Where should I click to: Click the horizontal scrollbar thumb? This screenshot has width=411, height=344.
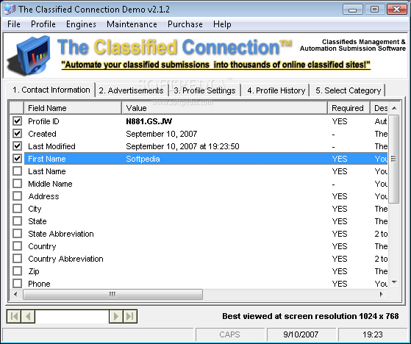coord(112,294)
